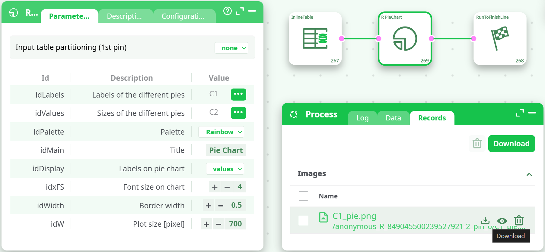Download C1_pie.png using the row download icon
The width and height of the screenshot is (545, 252).
(x=485, y=220)
